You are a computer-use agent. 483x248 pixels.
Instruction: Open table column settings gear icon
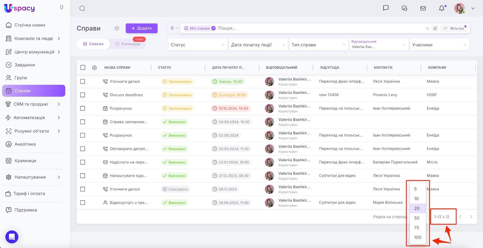tap(94, 67)
